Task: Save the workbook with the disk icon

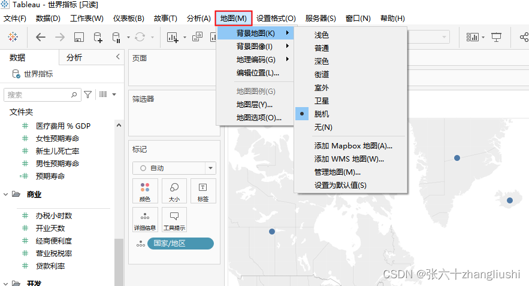Action: [79, 37]
